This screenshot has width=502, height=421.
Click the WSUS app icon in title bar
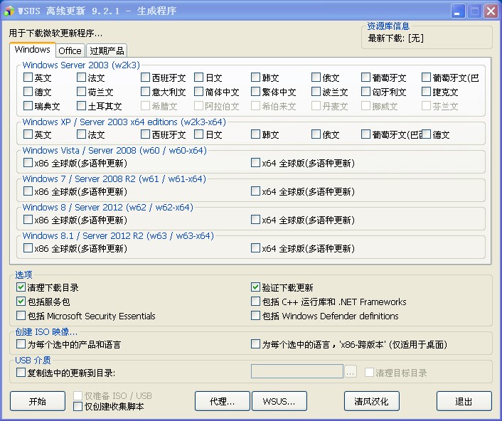tap(9, 11)
